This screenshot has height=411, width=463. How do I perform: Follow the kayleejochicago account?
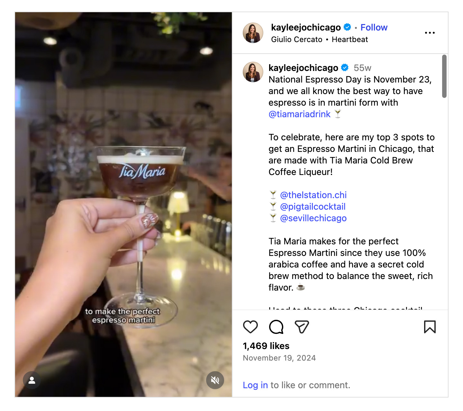click(x=374, y=28)
